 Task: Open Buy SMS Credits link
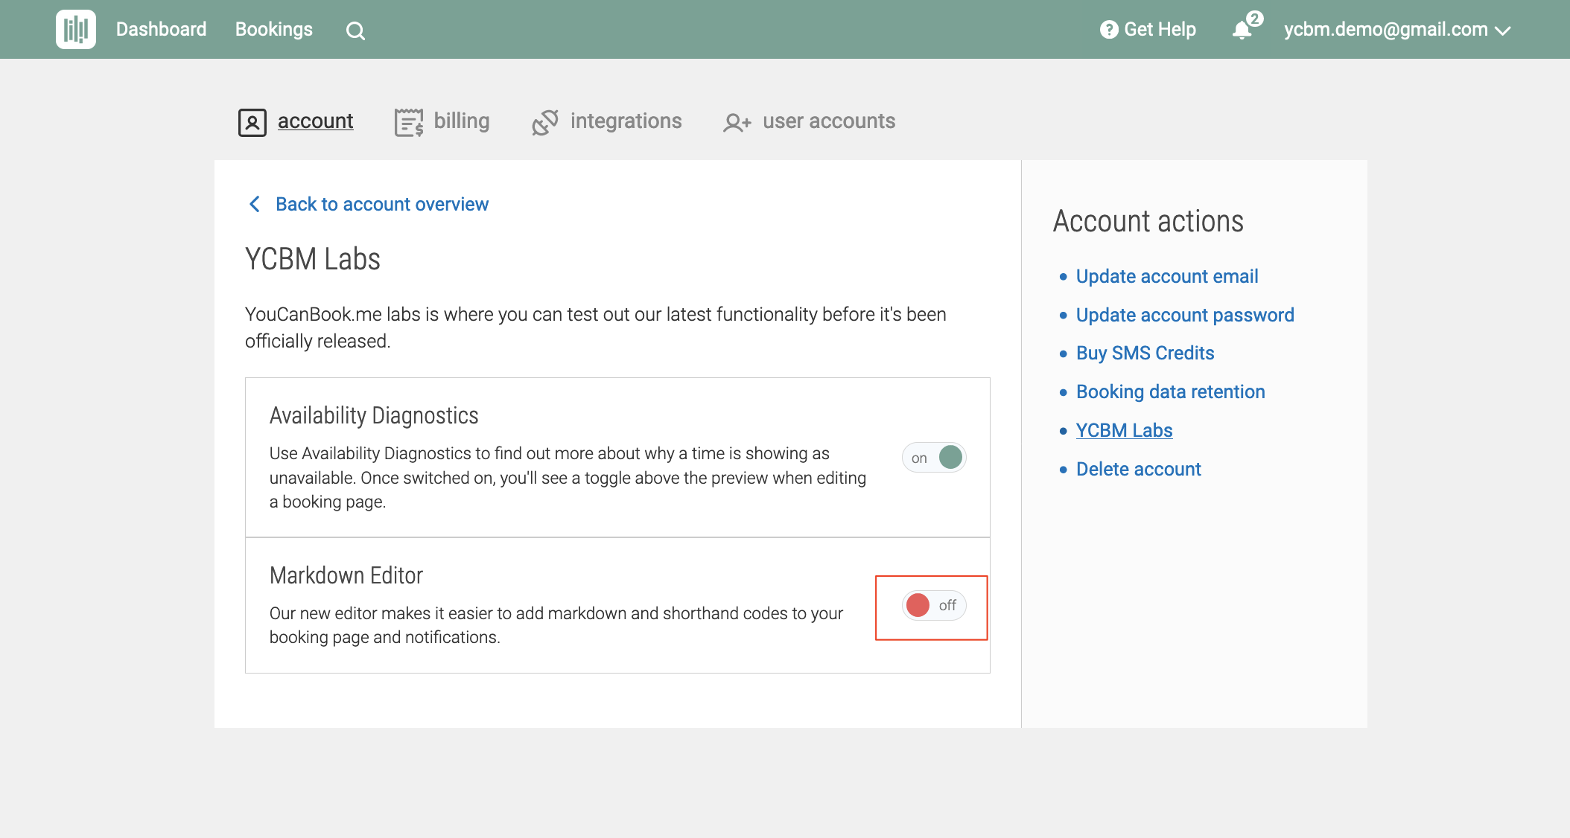(x=1145, y=353)
